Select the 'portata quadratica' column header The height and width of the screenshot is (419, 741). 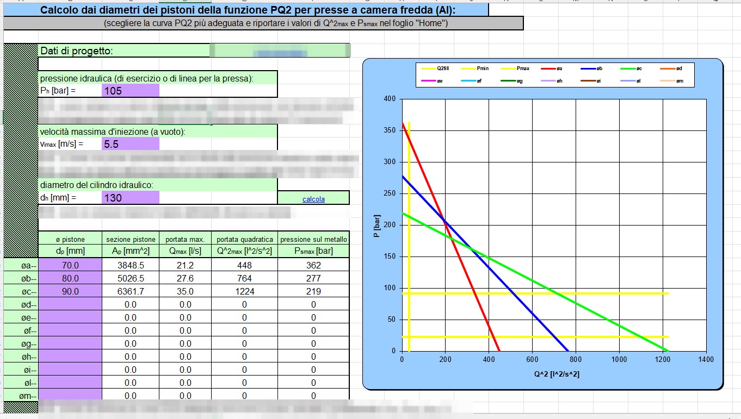(x=244, y=239)
